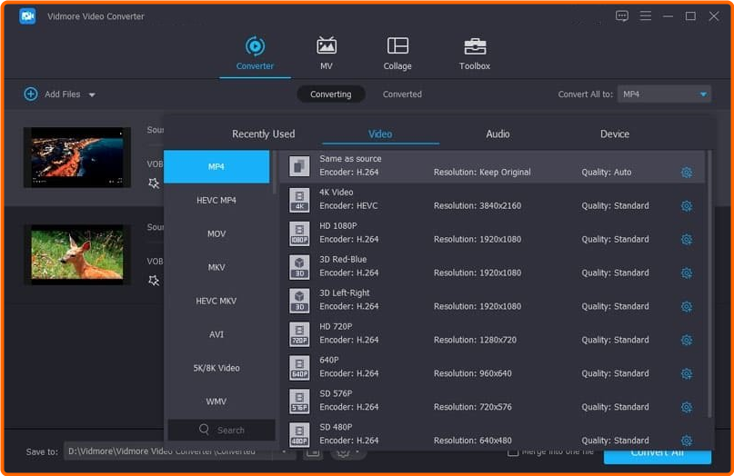Screen dimensions: 734x476
Task: Select the coastline video thumbnail
Action: (x=77, y=157)
